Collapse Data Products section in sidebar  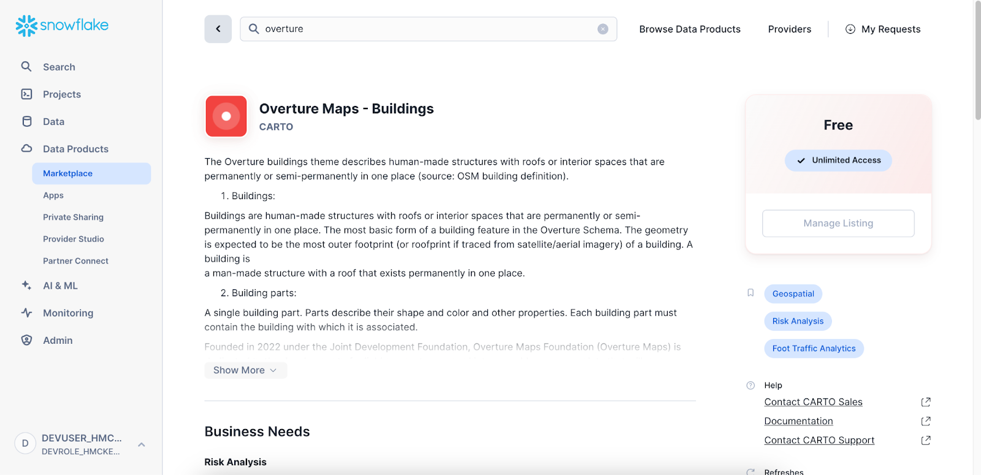75,149
